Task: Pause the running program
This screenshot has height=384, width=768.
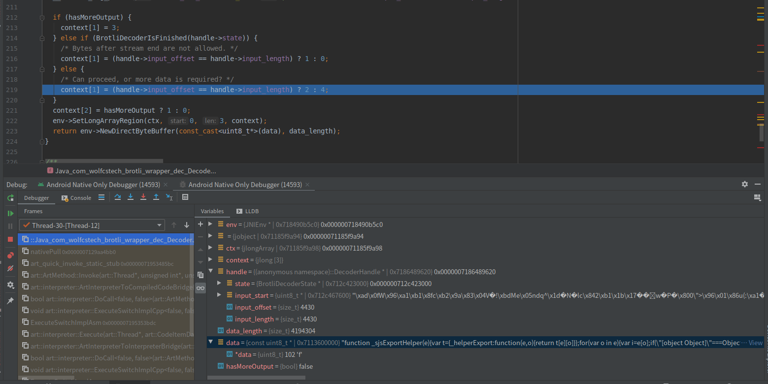Action: coord(10,226)
